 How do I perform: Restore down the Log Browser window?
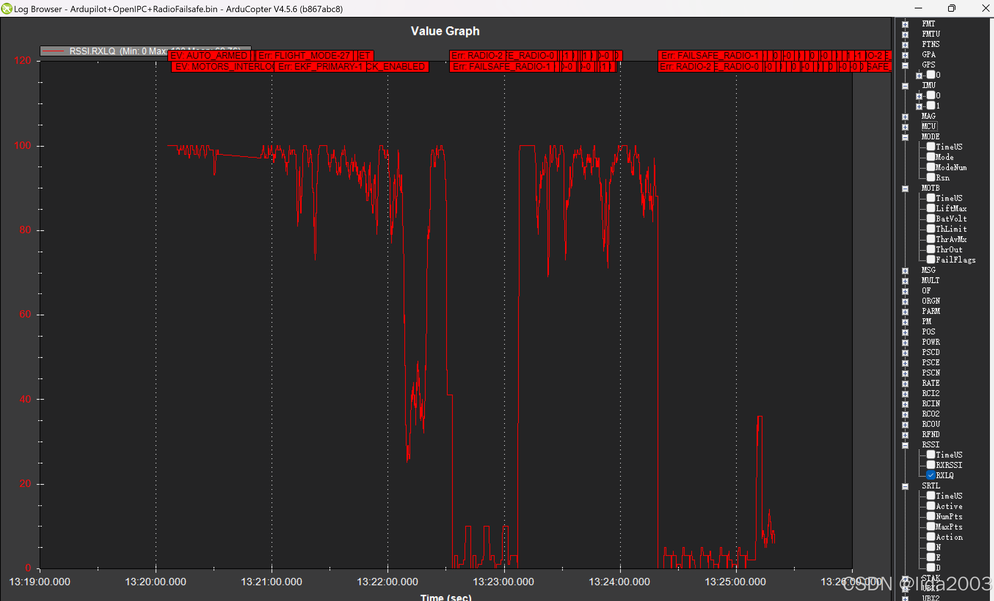(x=951, y=8)
